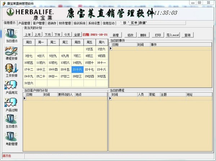Select calendar day 9初四

(102, 56)
